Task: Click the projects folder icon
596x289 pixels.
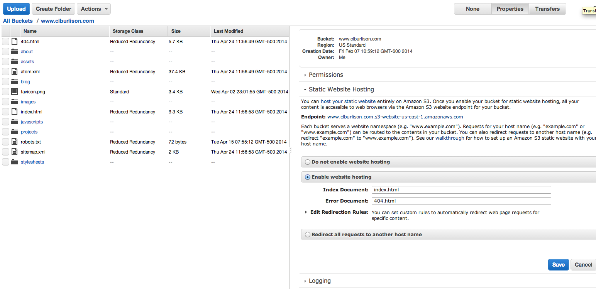Action: pos(15,132)
